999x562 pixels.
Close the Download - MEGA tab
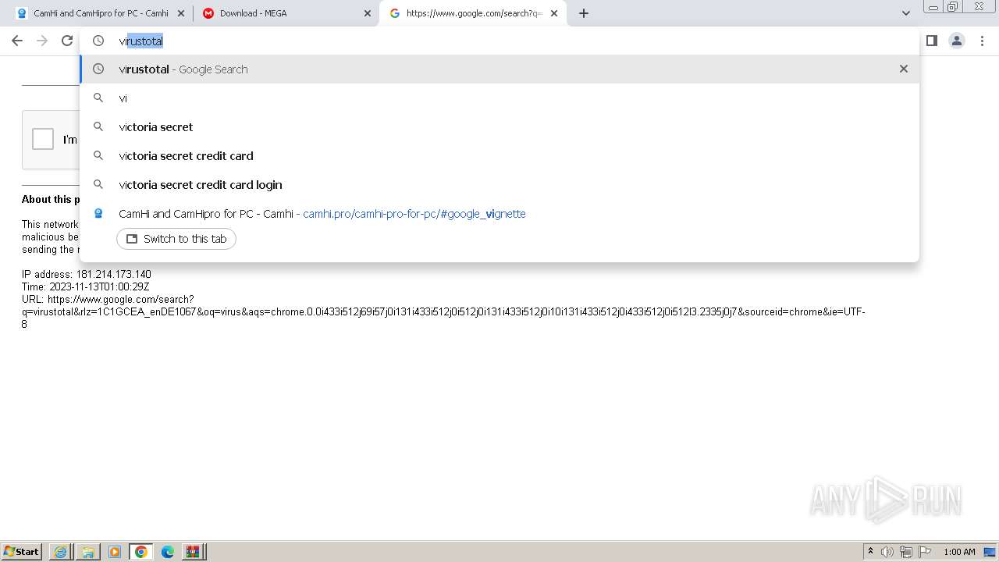coord(368,13)
